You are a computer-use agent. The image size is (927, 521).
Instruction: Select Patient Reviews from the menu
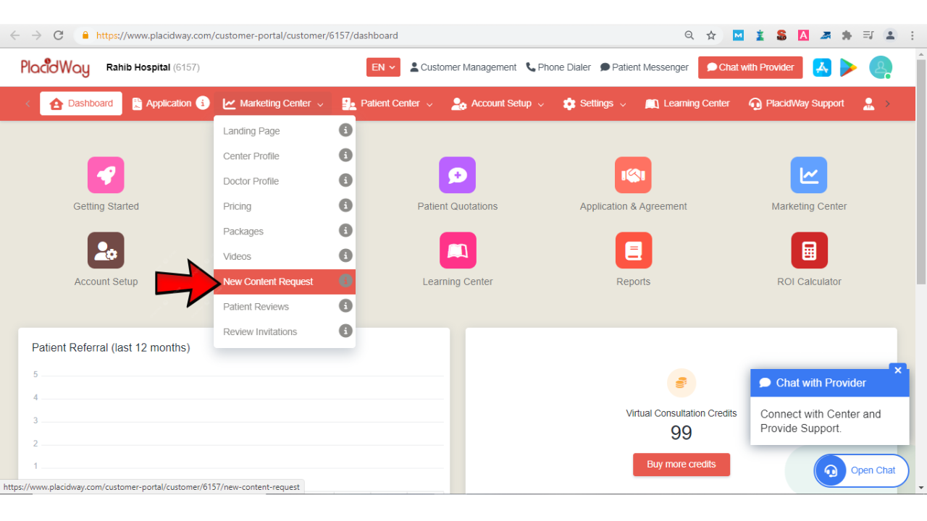click(256, 307)
